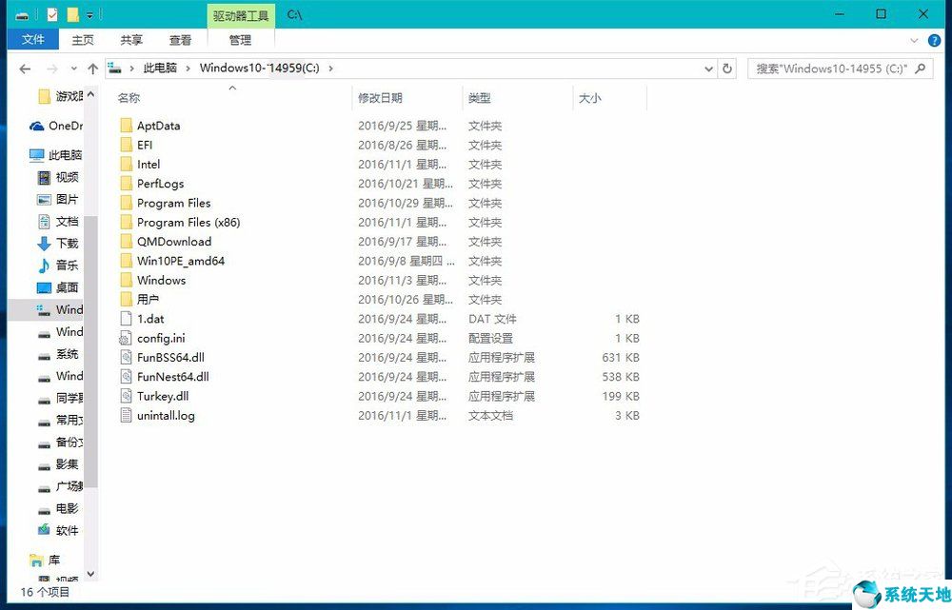Click the 此电脑 breadcrumb in address bar
Screen dimensions: 952x610
pyautogui.click(x=160, y=68)
